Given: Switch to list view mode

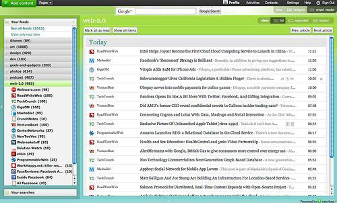Looking at the screenshot, I should tap(278, 20).
